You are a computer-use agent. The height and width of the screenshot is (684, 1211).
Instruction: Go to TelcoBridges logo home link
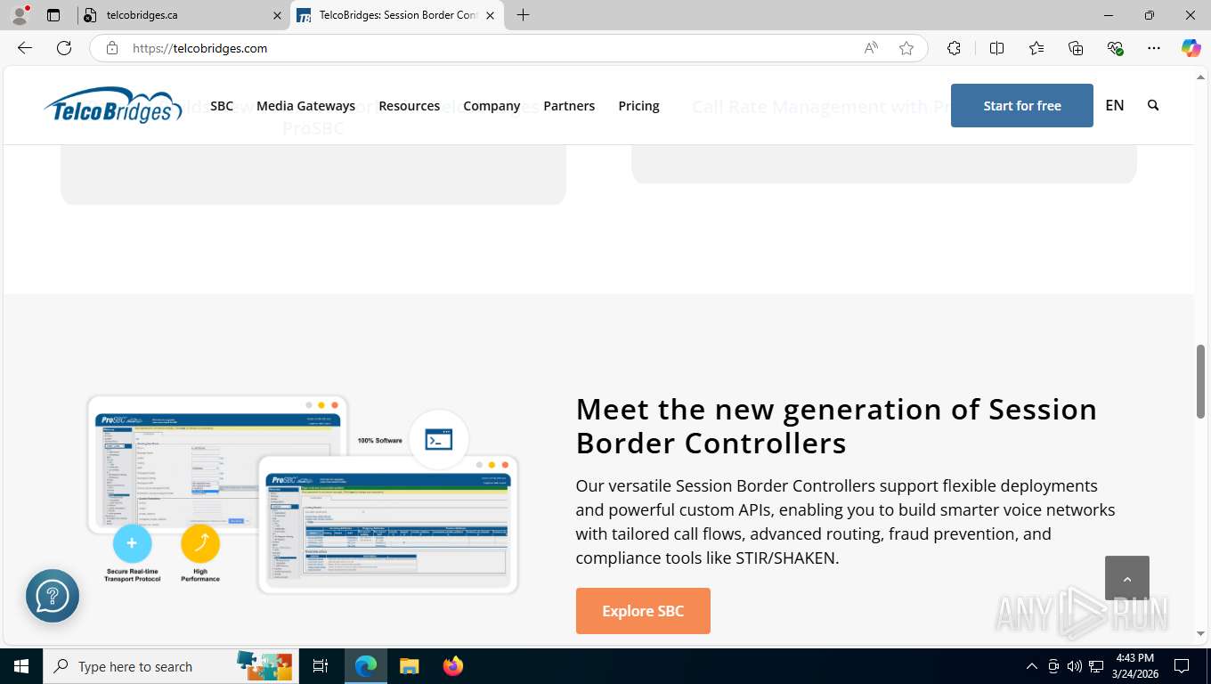tap(113, 105)
